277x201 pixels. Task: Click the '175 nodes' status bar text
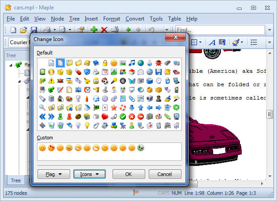click(16, 193)
